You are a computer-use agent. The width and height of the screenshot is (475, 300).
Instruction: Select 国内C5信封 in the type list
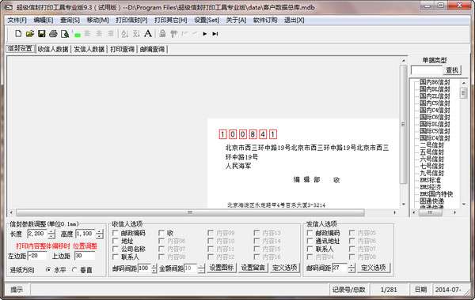point(435,103)
